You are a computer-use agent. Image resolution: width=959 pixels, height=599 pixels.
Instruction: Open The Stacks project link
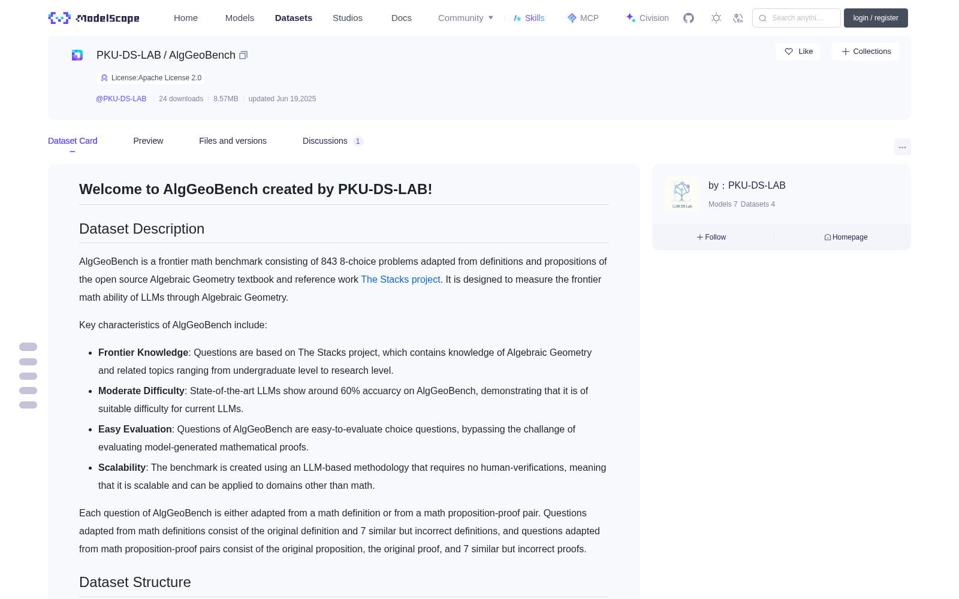click(x=400, y=279)
